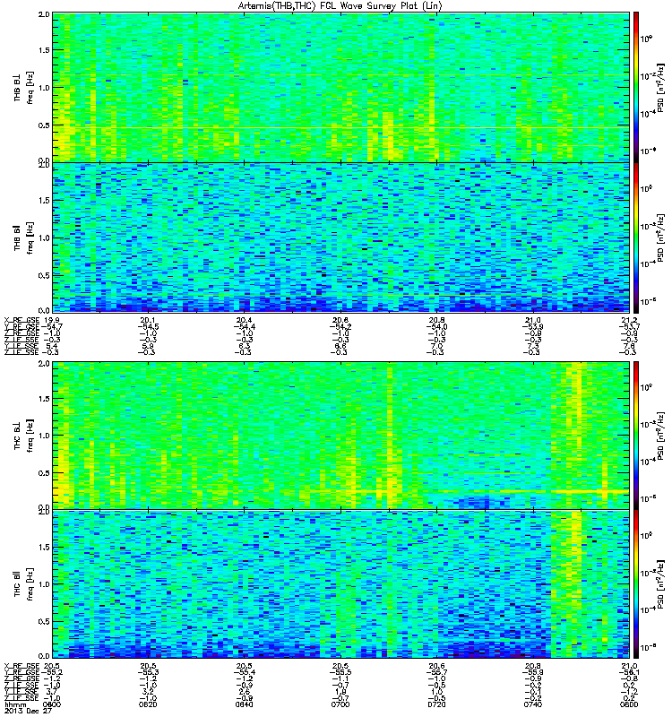Click the 1.5 frequency tick on THB B∥ axis
Viewport: 672px width, 717px height.
(44, 200)
